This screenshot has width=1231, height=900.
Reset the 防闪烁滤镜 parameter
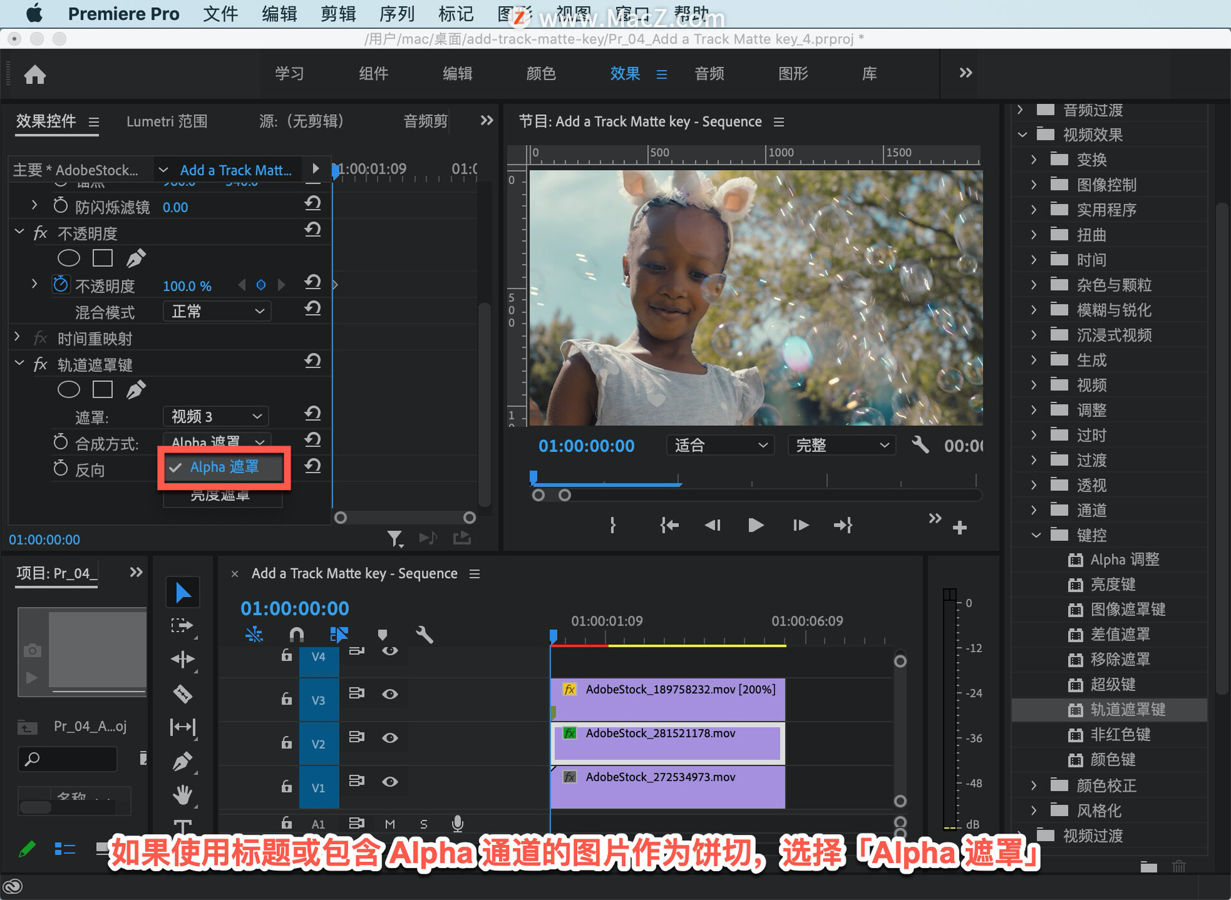pos(313,204)
